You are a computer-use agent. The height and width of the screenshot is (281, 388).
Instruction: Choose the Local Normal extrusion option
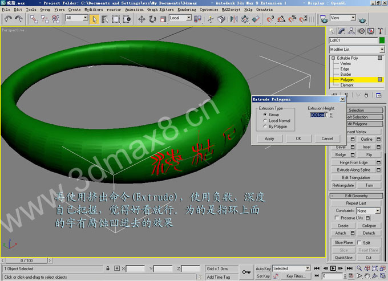265,121
